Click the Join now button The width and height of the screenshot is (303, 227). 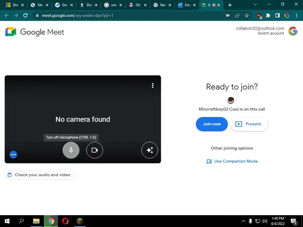212,124
